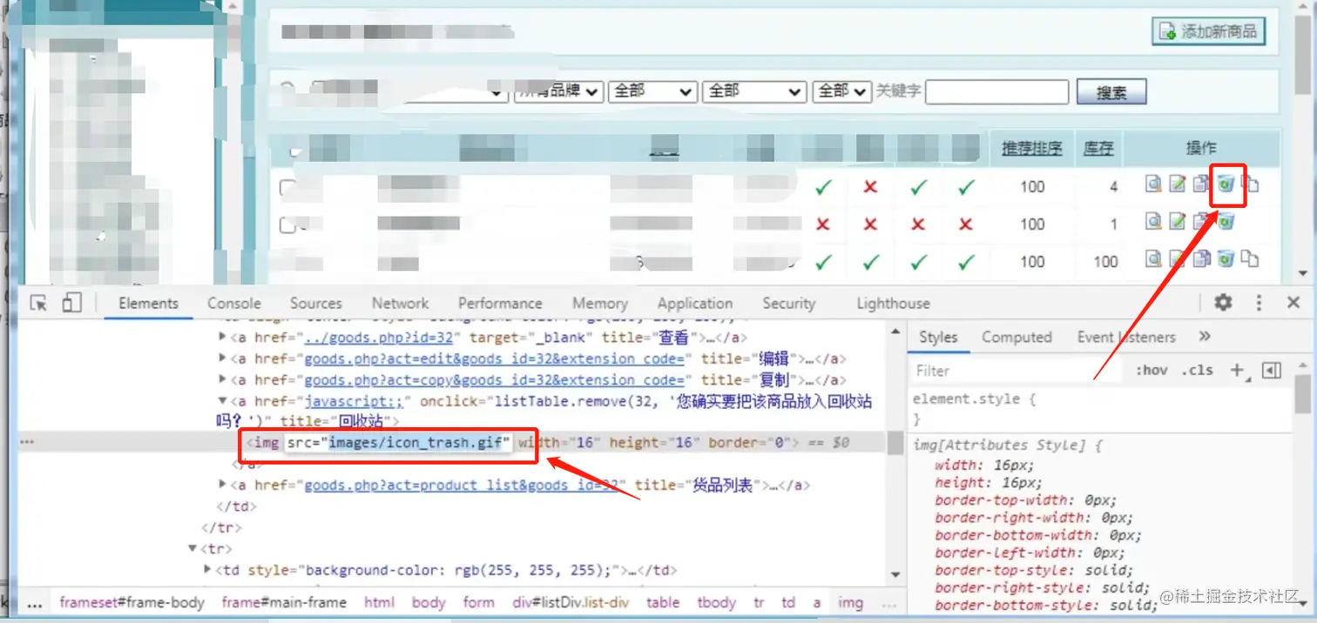The height and width of the screenshot is (623, 1317).
Task: Switch to the Memory tab
Action: click(600, 303)
